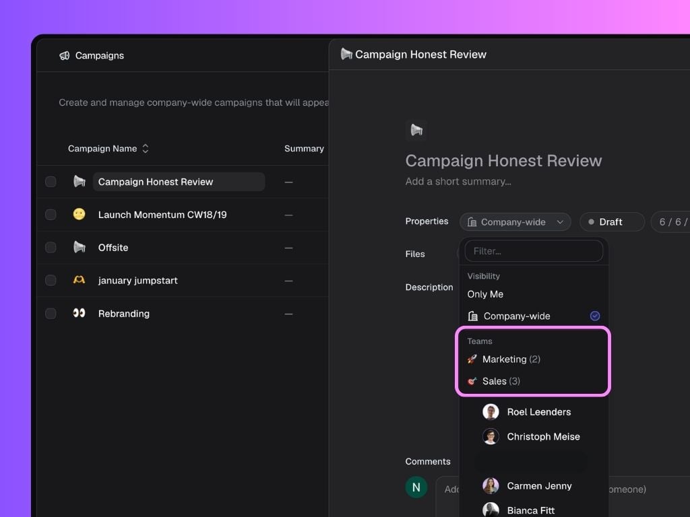Click blue checkmark on Company-wide option
This screenshot has height=517, width=690.
coord(595,316)
